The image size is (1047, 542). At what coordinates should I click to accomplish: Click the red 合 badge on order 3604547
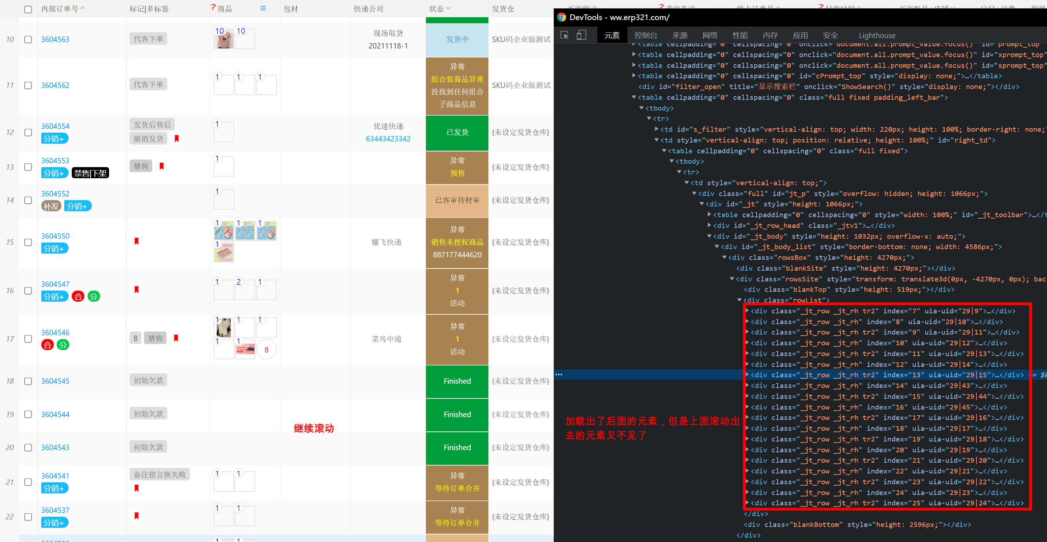pyautogui.click(x=78, y=296)
